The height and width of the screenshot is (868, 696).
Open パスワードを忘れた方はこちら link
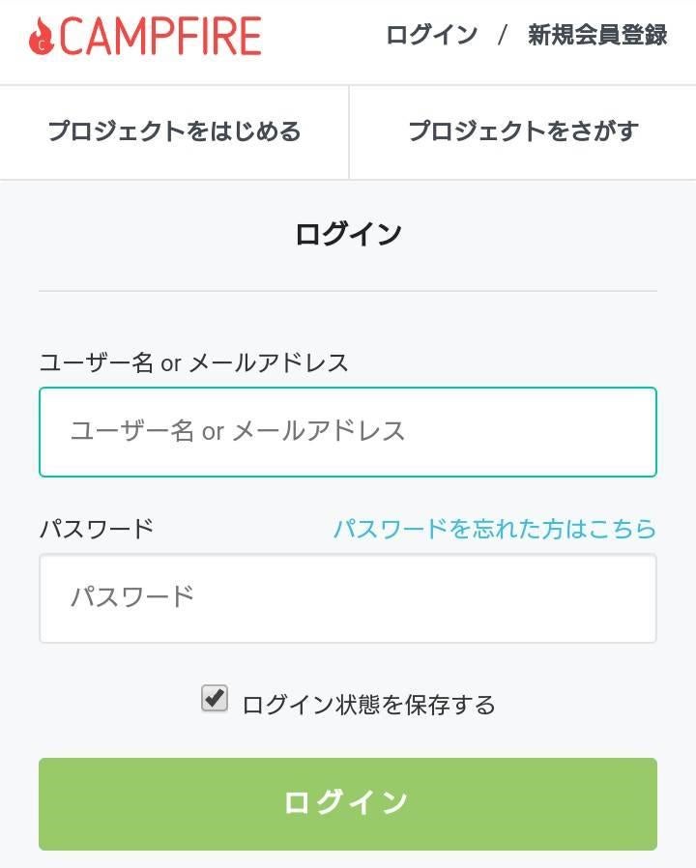494,529
